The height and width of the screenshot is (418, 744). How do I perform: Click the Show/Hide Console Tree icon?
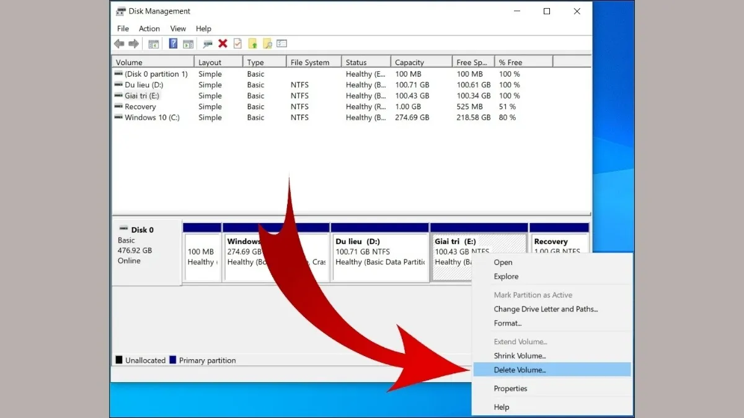[153, 43]
